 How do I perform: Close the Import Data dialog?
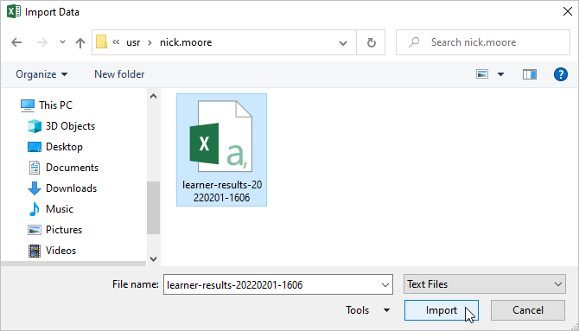coord(568,11)
